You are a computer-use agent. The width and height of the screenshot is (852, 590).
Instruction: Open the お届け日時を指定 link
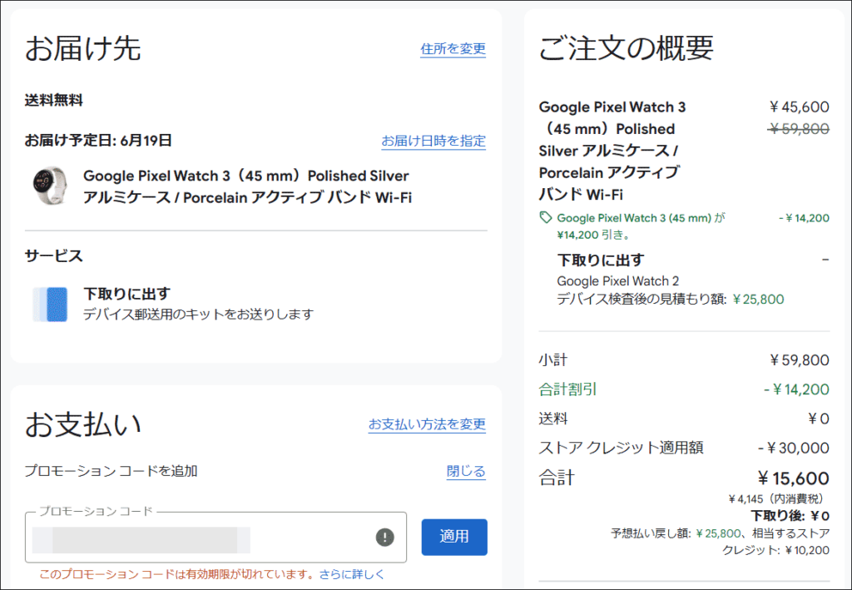[433, 141]
